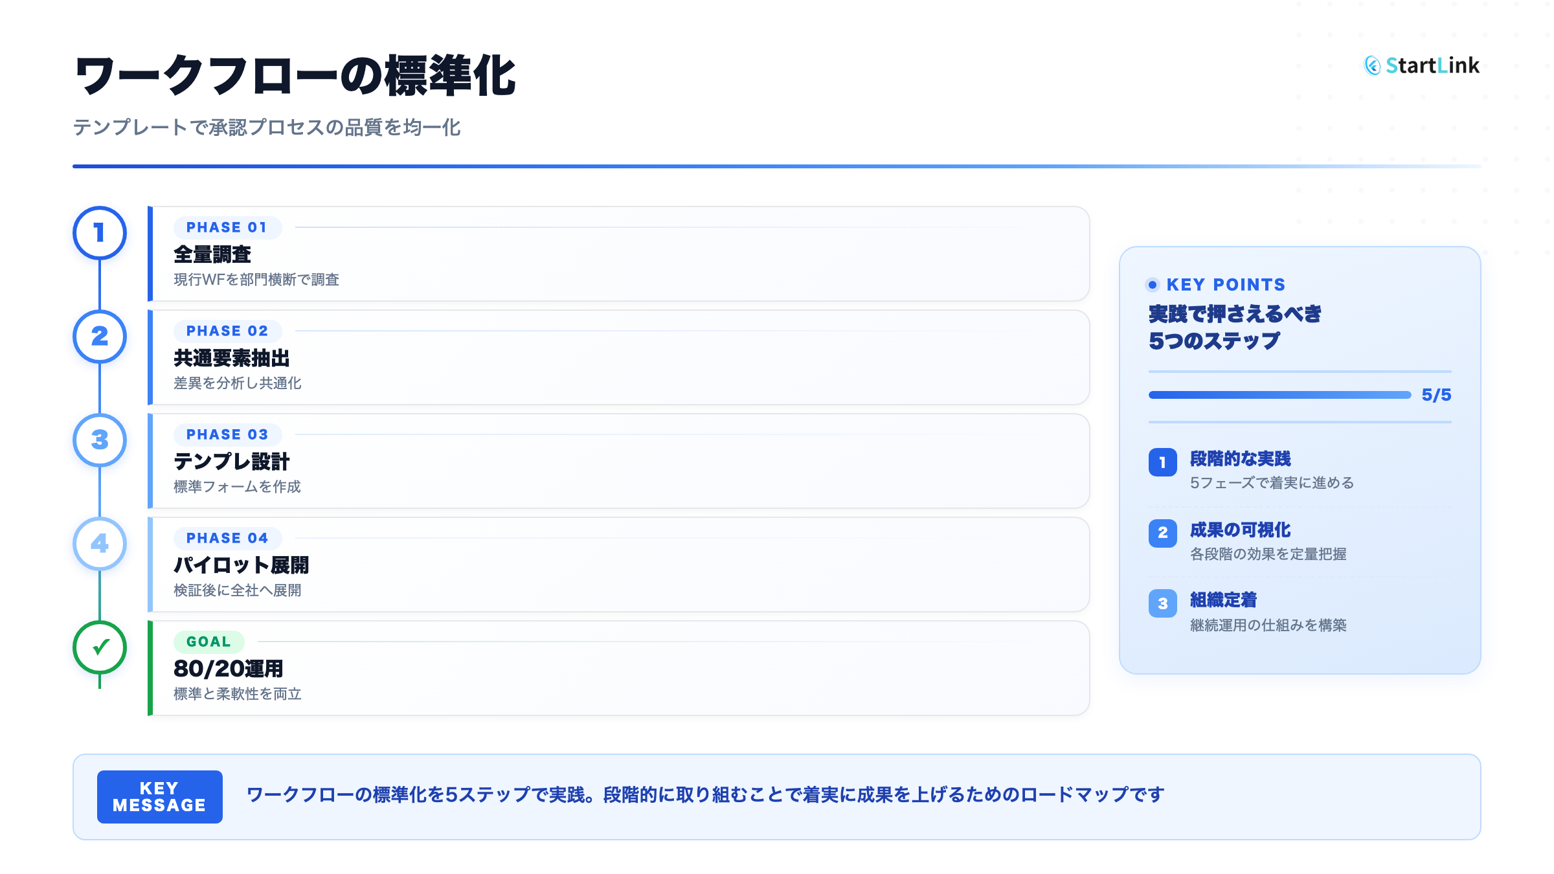This screenshot has height=874, width=1554.
Task: Click key point number 3 badge
Action: tap(1162, 603)
